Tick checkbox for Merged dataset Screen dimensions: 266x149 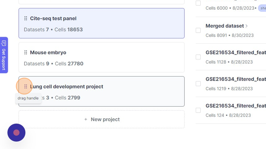pos(198,30)
